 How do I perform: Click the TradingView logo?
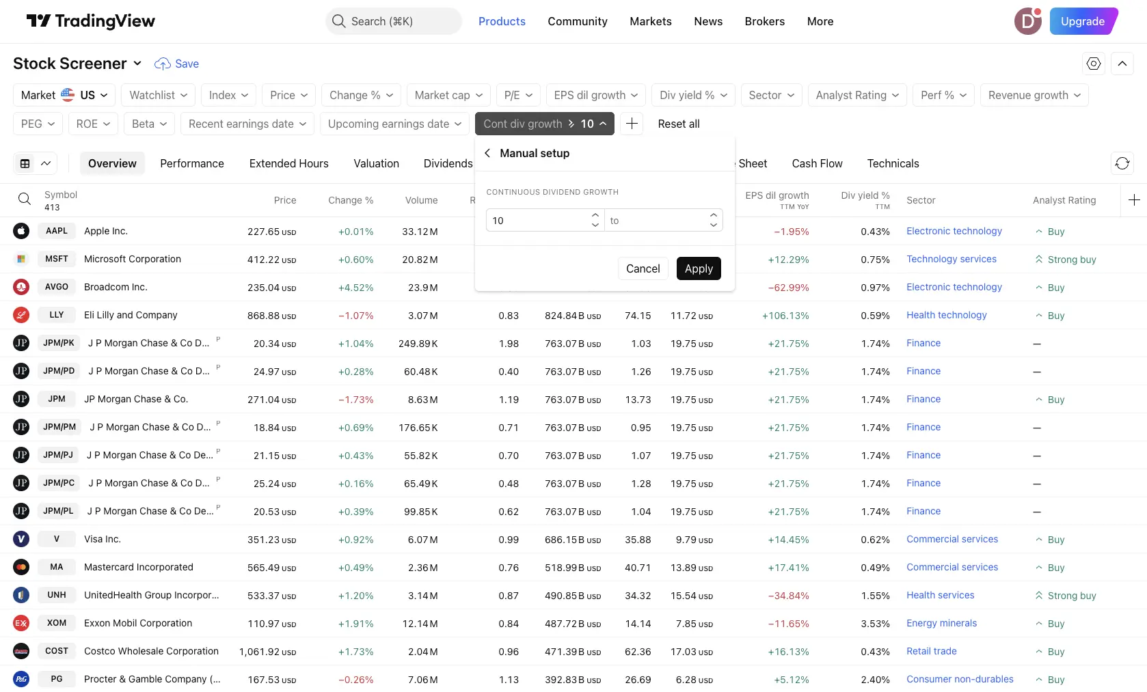tap(91, 21)
